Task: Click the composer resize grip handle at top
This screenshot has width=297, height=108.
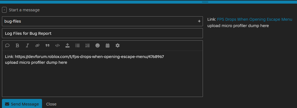Action: point(205,2)
